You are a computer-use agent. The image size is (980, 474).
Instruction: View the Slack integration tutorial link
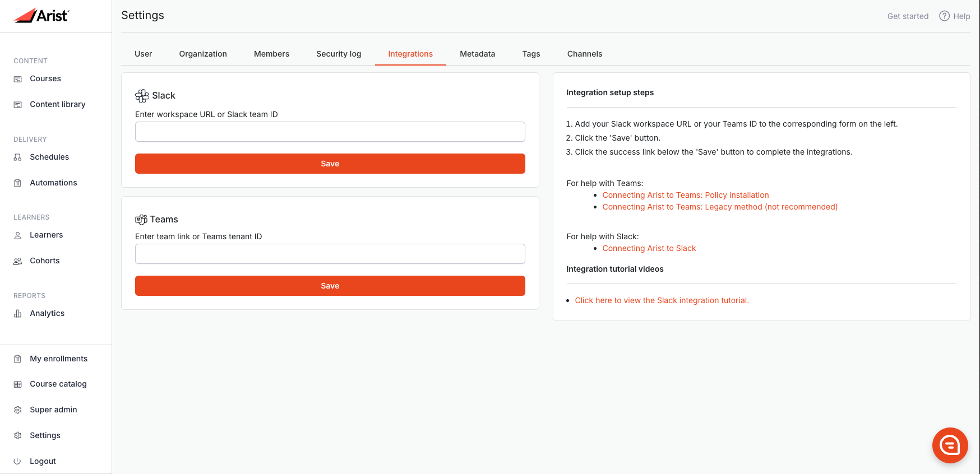coord(662,300)
